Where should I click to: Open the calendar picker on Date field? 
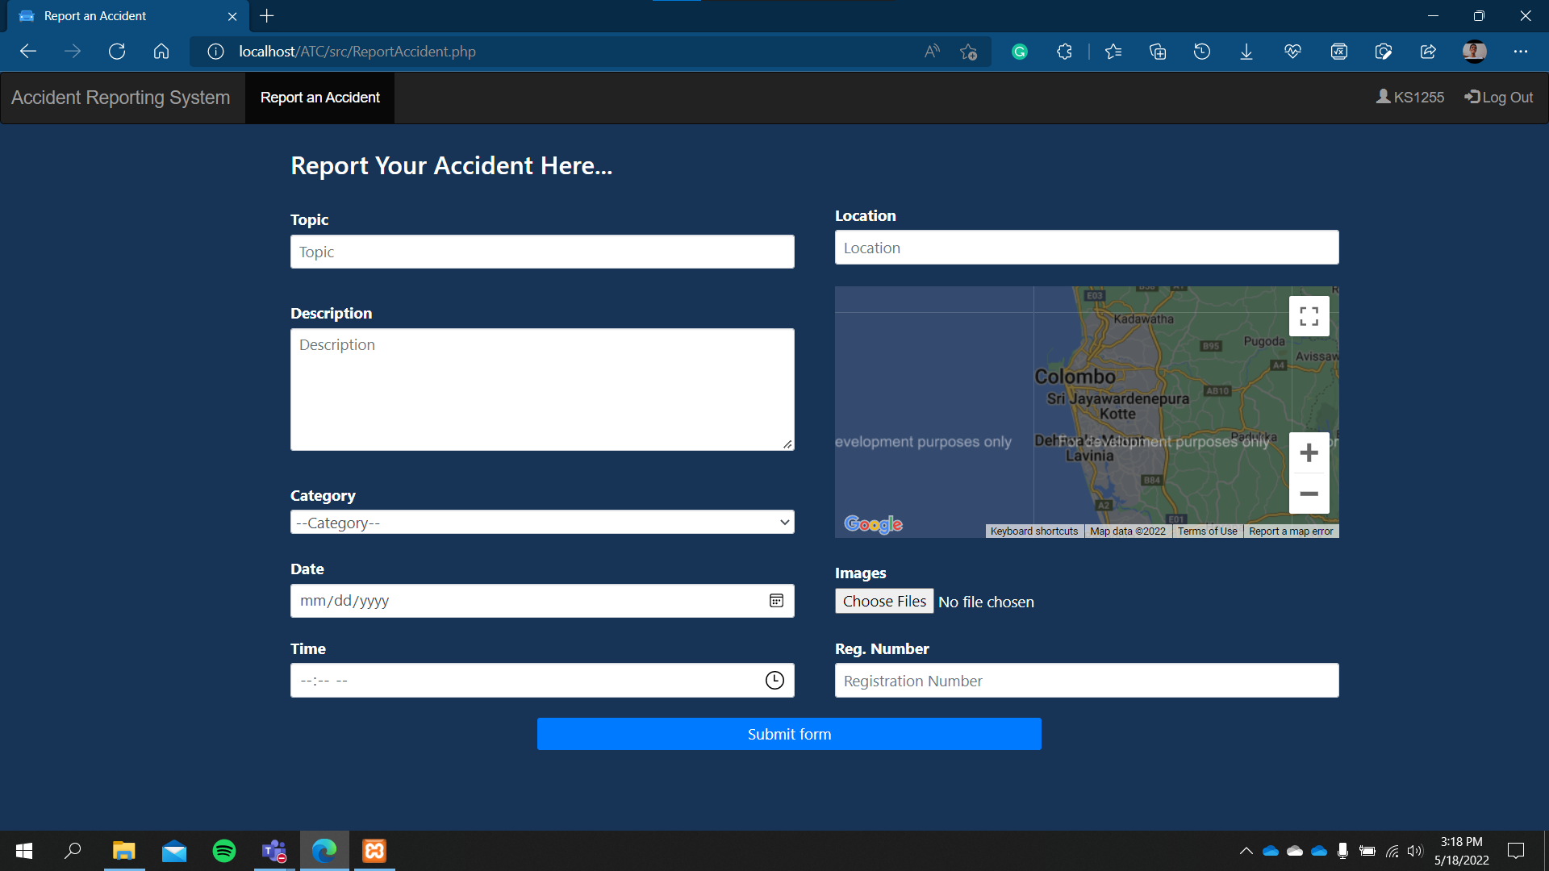click(775, 600)
